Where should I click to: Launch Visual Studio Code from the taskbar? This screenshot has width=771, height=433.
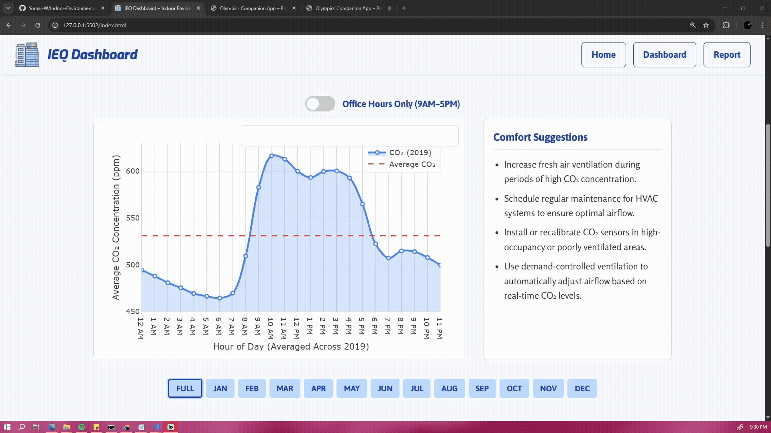pos(156,427)
